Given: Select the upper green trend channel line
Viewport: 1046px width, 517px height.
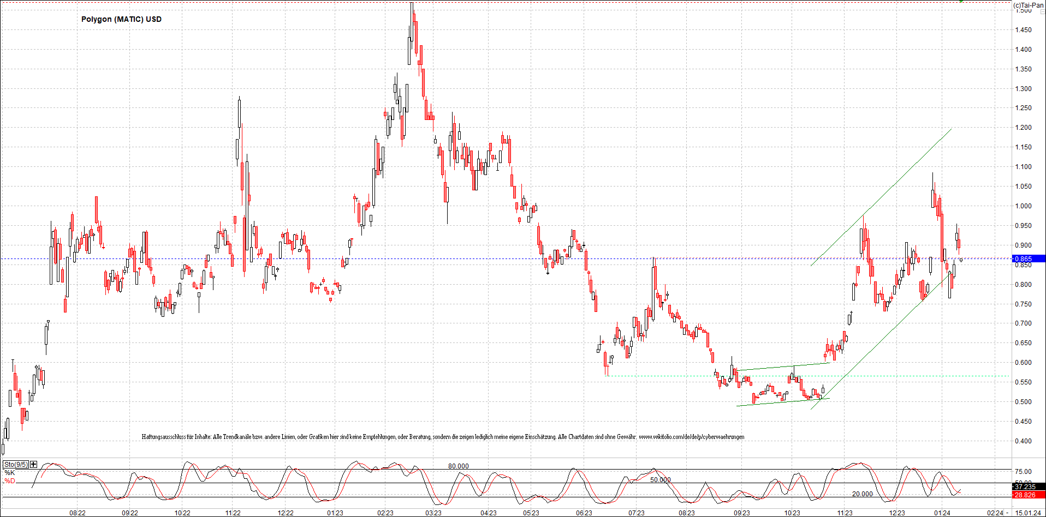Looking at the screenshot, I should [881, 197].
